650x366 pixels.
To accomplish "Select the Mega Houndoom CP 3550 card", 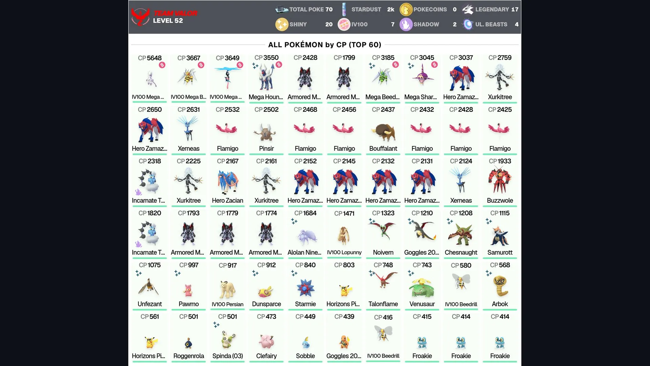I will click(266, 78).
